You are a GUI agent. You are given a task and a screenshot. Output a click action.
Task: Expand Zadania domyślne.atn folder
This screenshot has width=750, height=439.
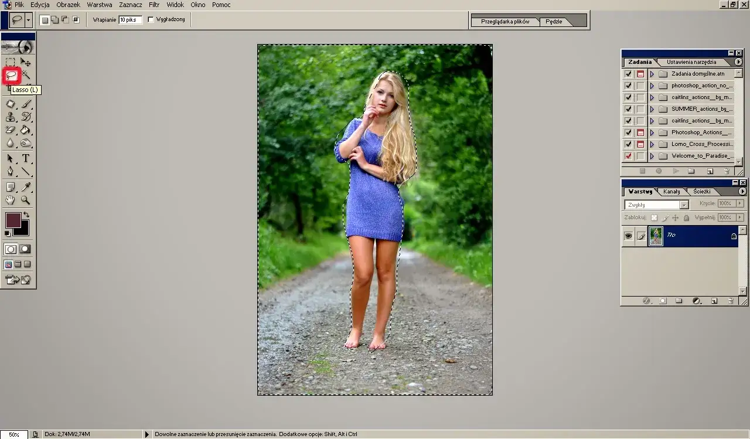(x=652, y=74)
